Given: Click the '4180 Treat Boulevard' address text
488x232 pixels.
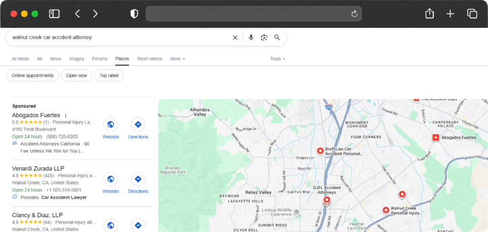Looking at the screenshot, I should [34, 129].
